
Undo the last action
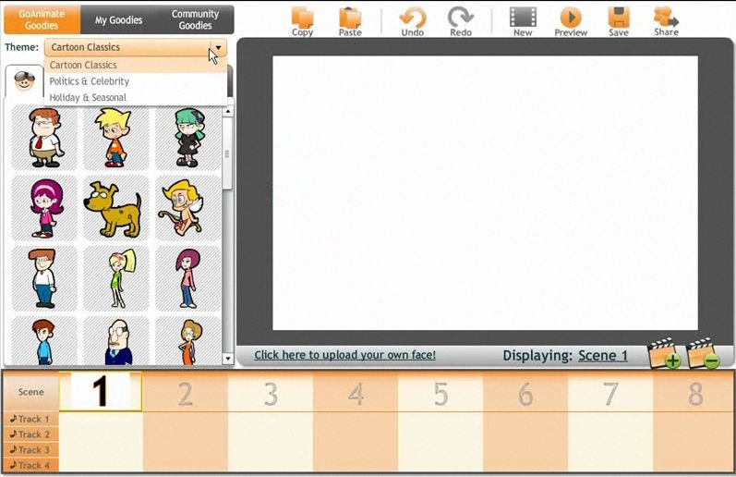pos(413,22)
